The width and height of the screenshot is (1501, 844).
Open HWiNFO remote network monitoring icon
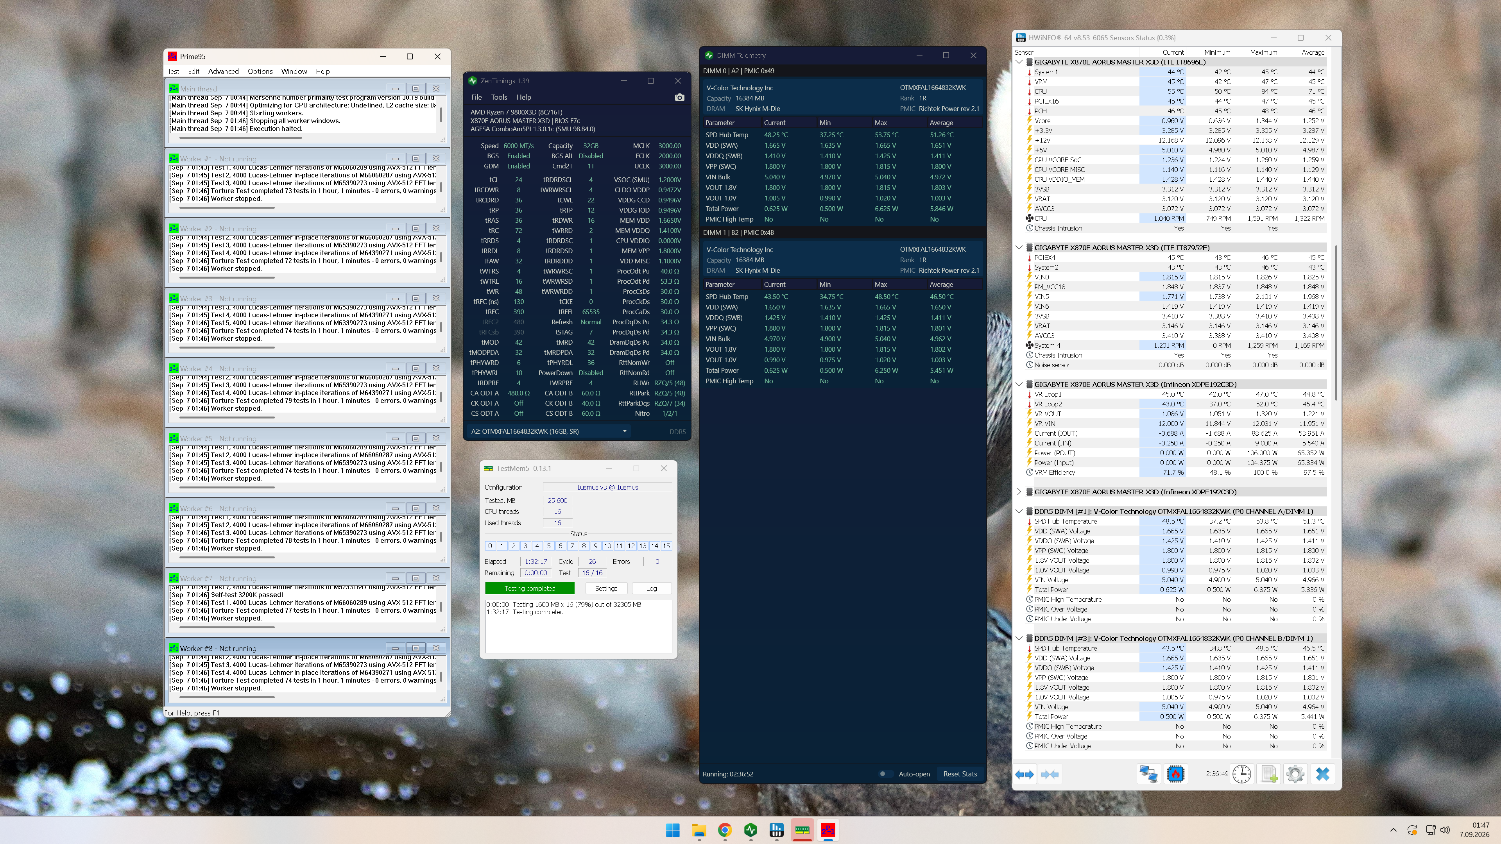tap(1148, 774)
